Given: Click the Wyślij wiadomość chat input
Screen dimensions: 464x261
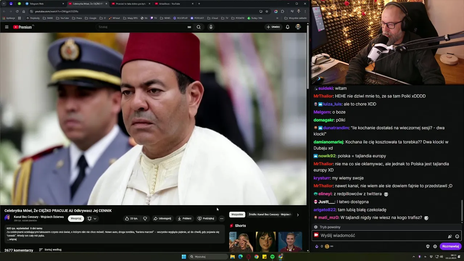Looking at the screenshot, I should click(386, 236).
